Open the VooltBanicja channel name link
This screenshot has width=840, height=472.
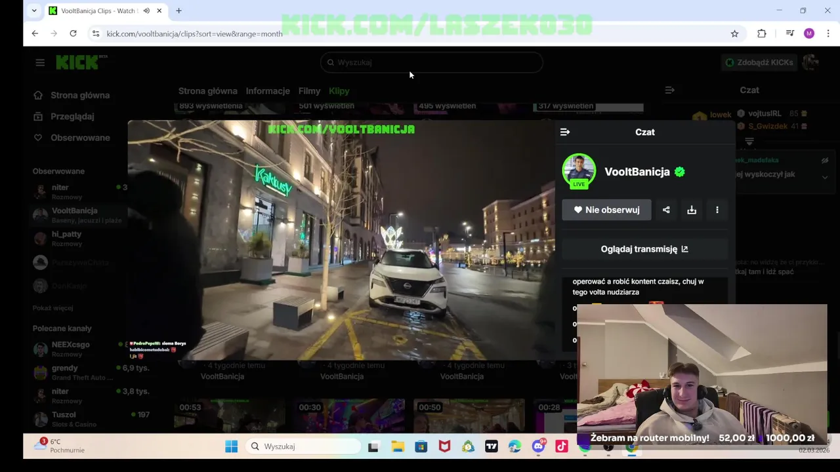tap(637, 172)
